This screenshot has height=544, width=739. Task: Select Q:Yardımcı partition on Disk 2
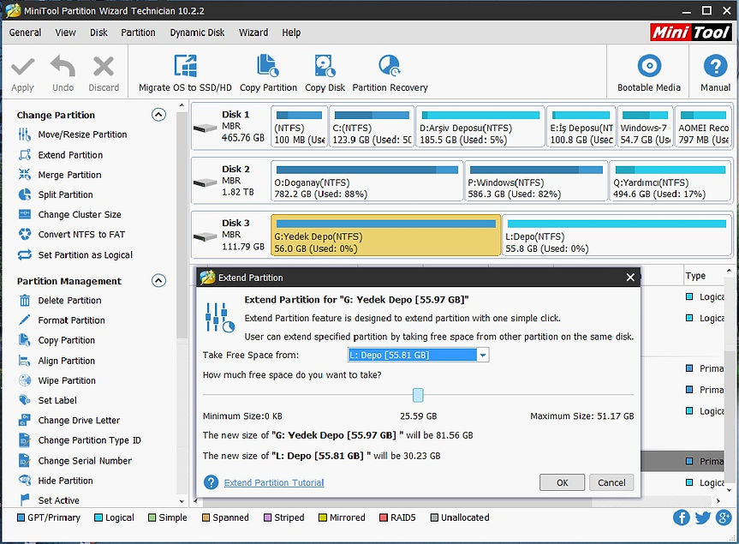coord(670,181)
